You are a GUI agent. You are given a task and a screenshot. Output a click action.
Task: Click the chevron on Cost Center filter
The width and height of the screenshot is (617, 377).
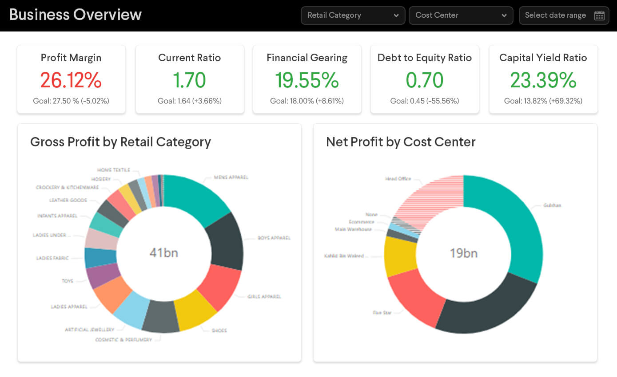[x=505, y=15]
